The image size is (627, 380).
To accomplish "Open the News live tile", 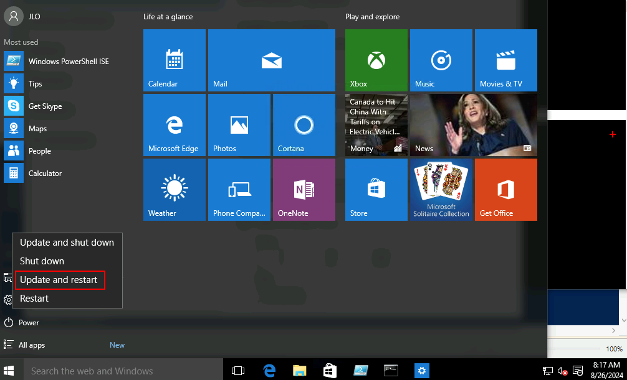I will 474,125.
